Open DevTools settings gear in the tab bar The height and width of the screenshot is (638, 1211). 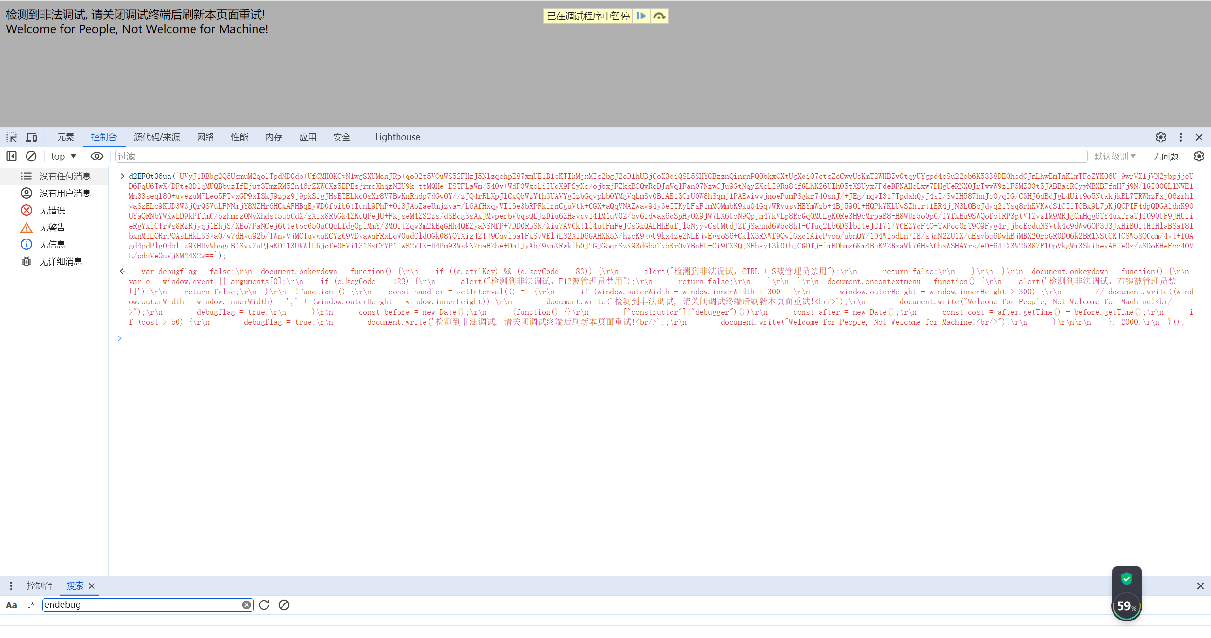[x=1160, y=137]
